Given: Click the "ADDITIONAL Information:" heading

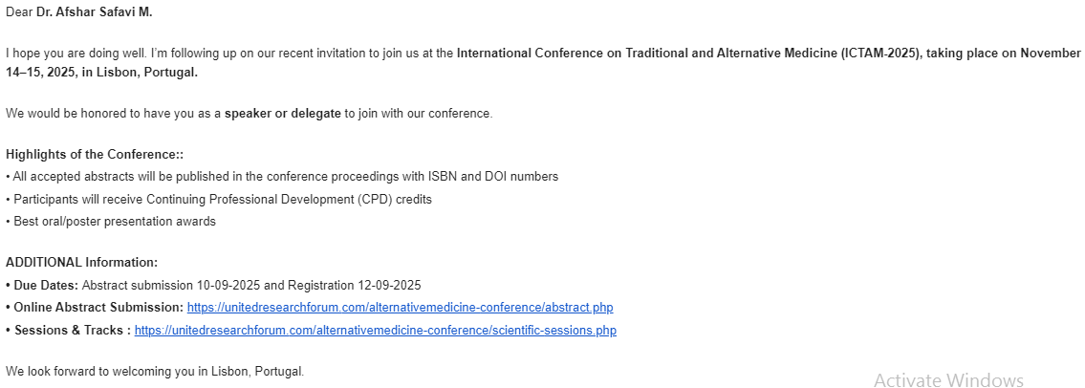Looking at the screenshot, I should [x=81, y=263].
